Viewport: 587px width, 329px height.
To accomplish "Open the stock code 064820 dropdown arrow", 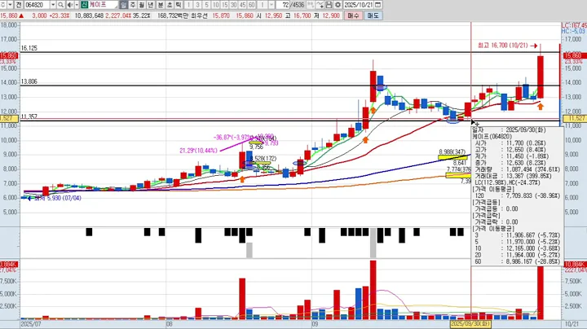I will coord(53,5).
